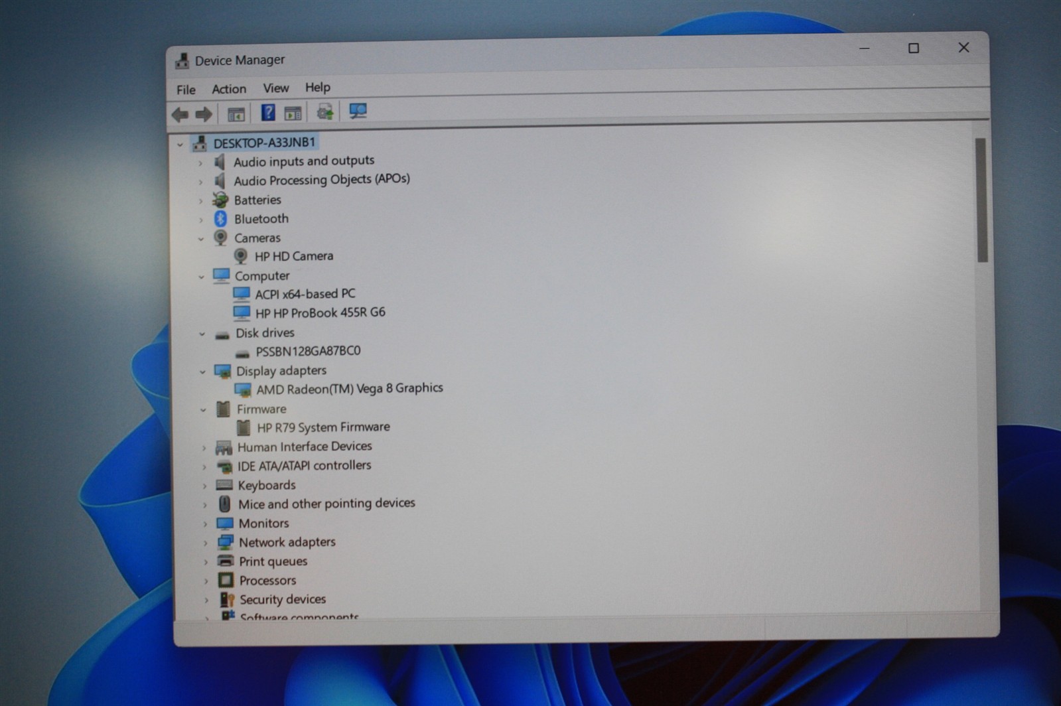Click the DESKTOP-A33JNB1 computer icon

(x=199, y=143)
